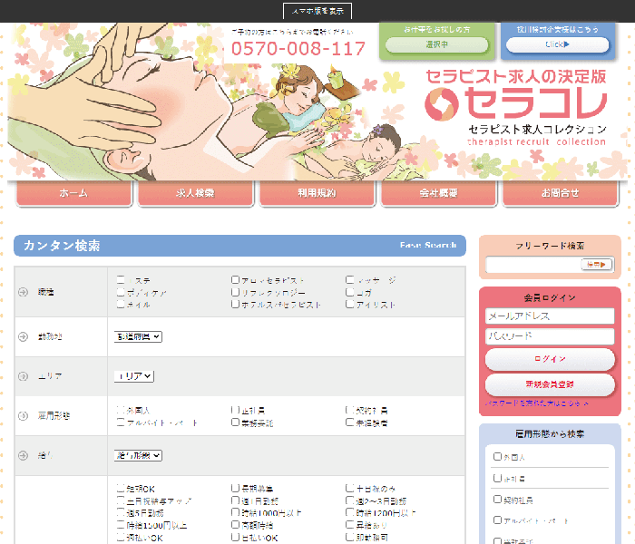Check the 週2〜3日勤務 checkbox

[350, 500]
